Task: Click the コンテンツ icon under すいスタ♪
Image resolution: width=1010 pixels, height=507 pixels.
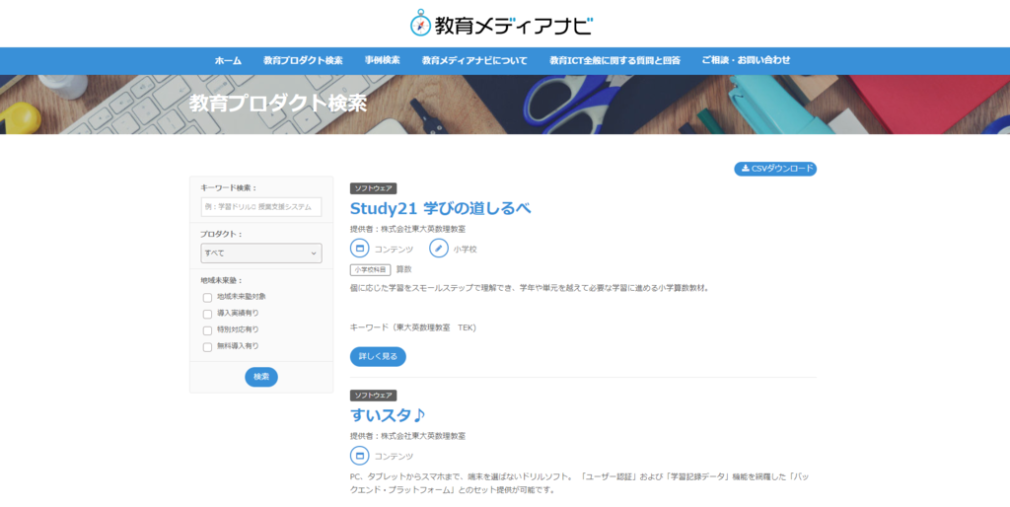Action: coord(359,456)
